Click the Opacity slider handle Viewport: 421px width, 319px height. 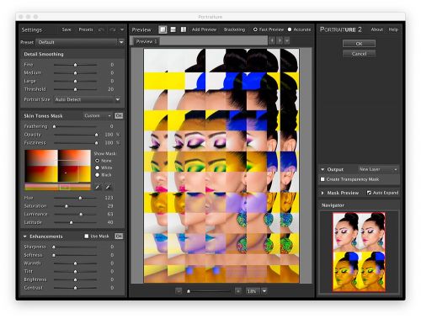coord(96,135)
